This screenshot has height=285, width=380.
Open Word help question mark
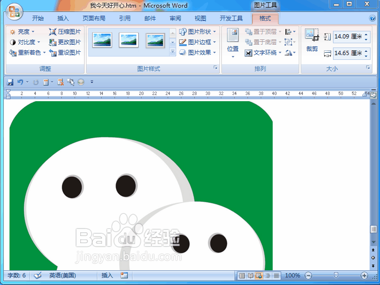click(x=372, y=18)
